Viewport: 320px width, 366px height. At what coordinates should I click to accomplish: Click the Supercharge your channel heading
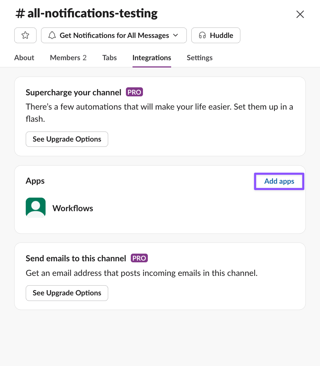click(x=73, y=93)
